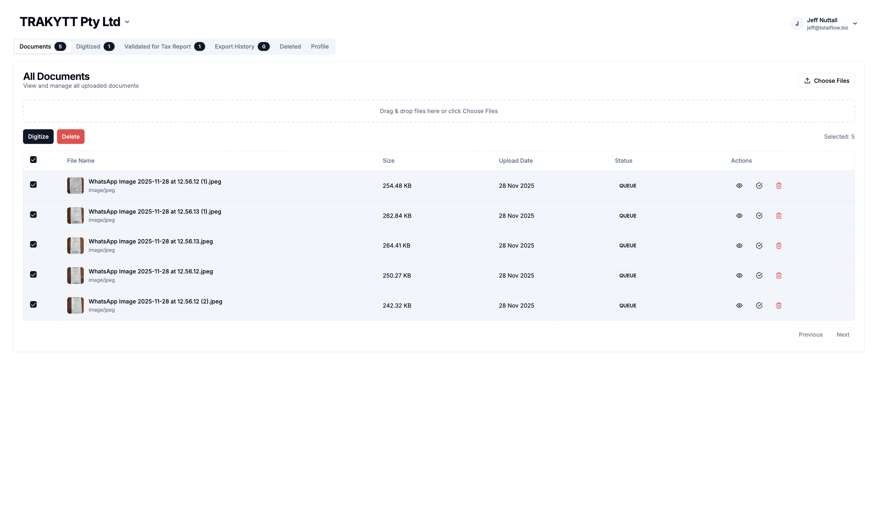Uncheck the select-all header checkbox
Image resolution: width=875 pixels, height=515 pixels.
click(33, 160)
